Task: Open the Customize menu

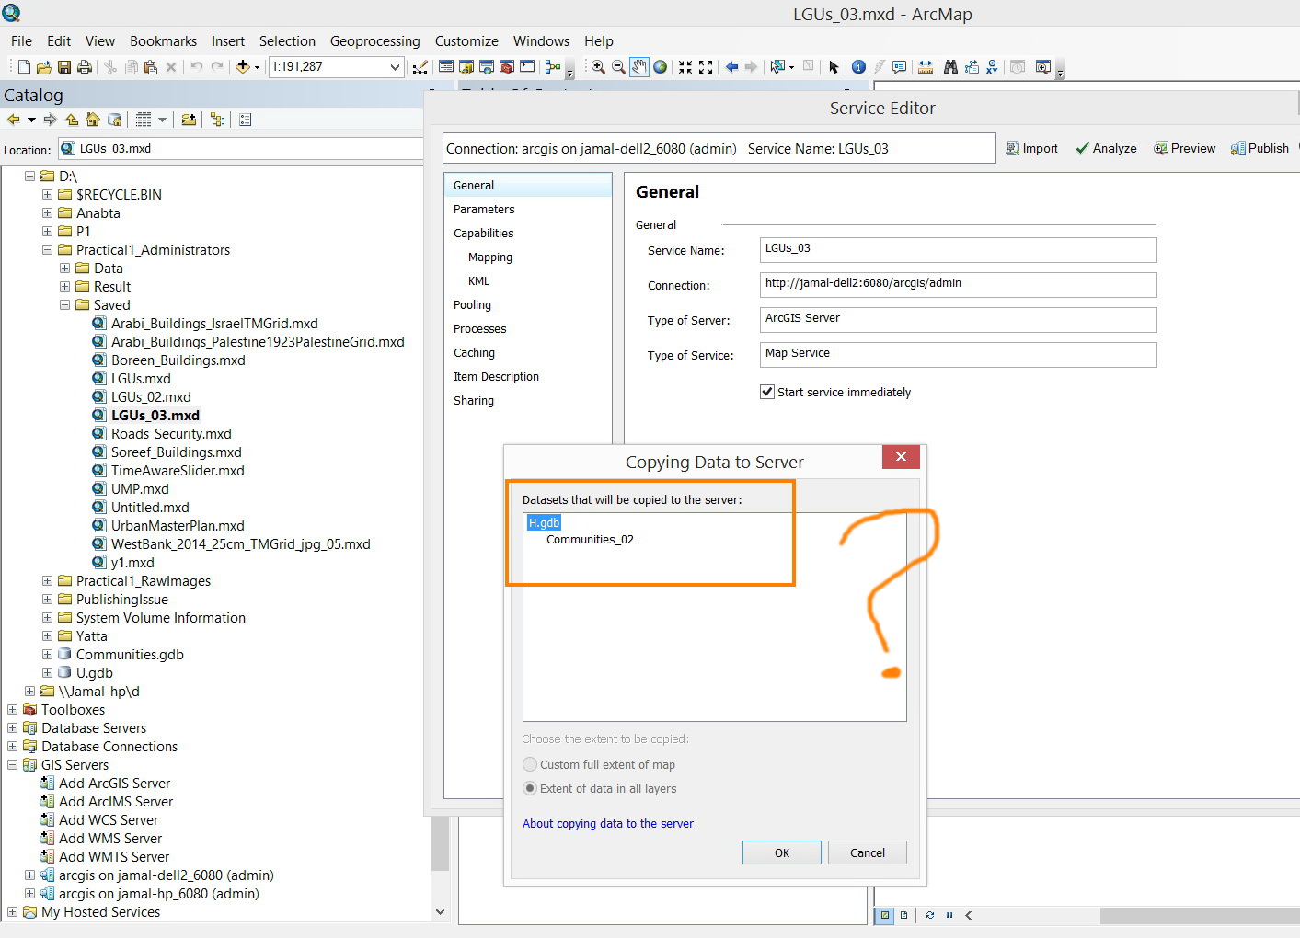Action: tap(466, 41)
